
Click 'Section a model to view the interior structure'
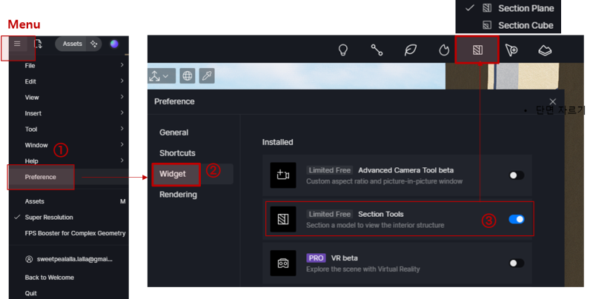tap(375, 226)
